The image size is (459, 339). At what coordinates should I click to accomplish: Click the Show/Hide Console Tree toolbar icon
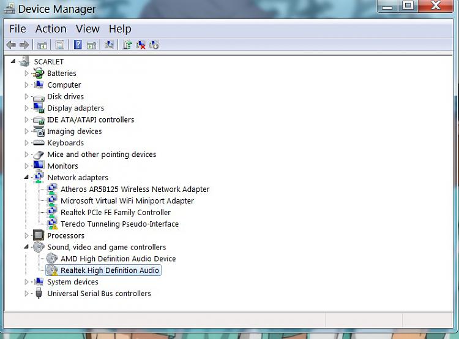pyautogui.click(x=42, y=45)
